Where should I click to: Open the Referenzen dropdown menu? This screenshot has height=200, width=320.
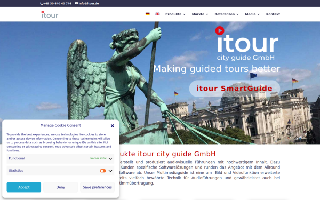click(x=227, y=14)
